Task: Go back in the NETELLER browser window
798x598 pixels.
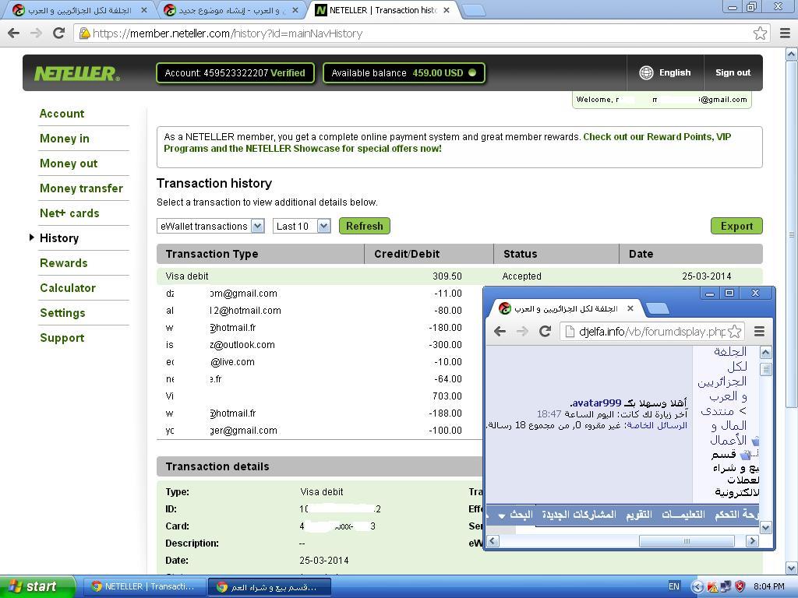Action: (14, 33)
